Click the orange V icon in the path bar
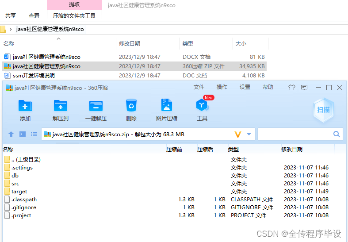Screen dimensions: 348x242 [238, 134]
